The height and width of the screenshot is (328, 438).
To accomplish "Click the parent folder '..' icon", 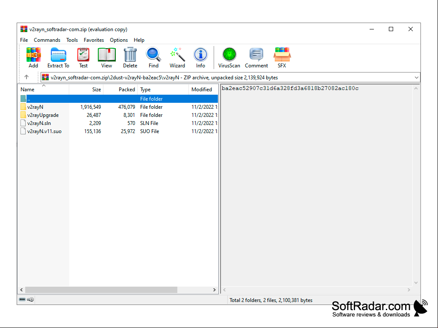I will pyautogui.click(x=23, y=99).
